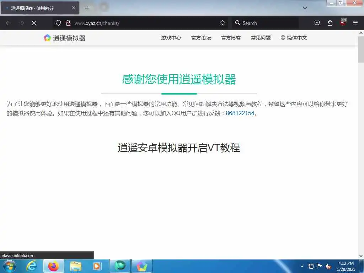Open a new tab with plus
The width and height of the screenshot is (364, 273).
87,8
